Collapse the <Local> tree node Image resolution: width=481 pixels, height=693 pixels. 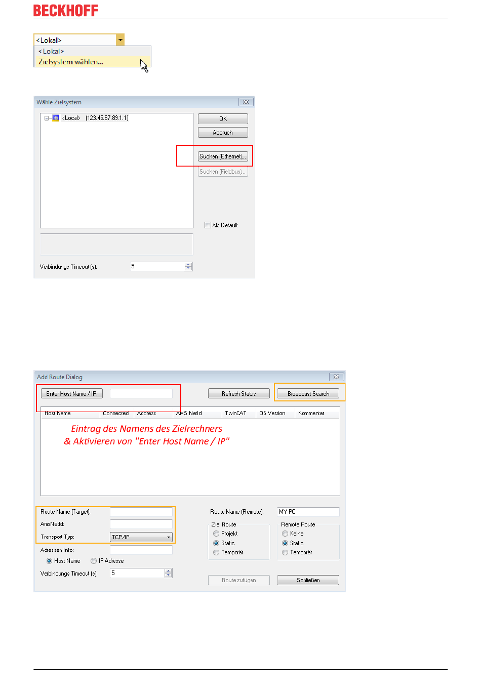click(x=47, y=118)
